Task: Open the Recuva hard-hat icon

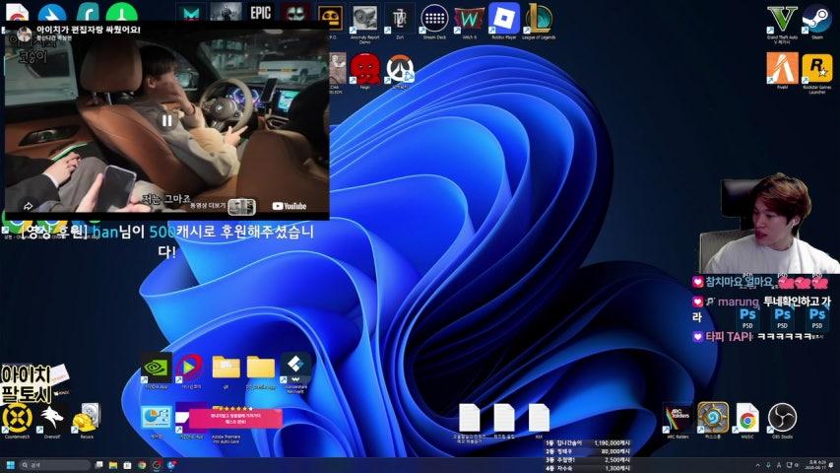Action: [x=87, y=418]
